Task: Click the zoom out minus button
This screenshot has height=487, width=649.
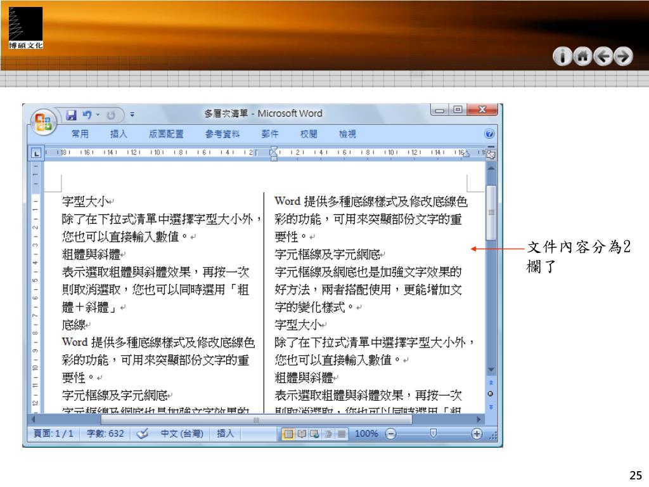Action: point(390,434)
